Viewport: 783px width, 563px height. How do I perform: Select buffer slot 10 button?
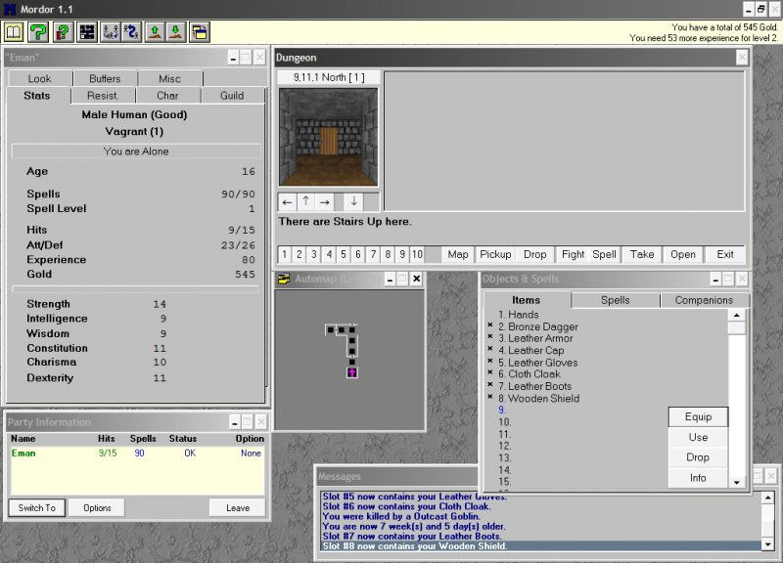(x=417, y=254)
